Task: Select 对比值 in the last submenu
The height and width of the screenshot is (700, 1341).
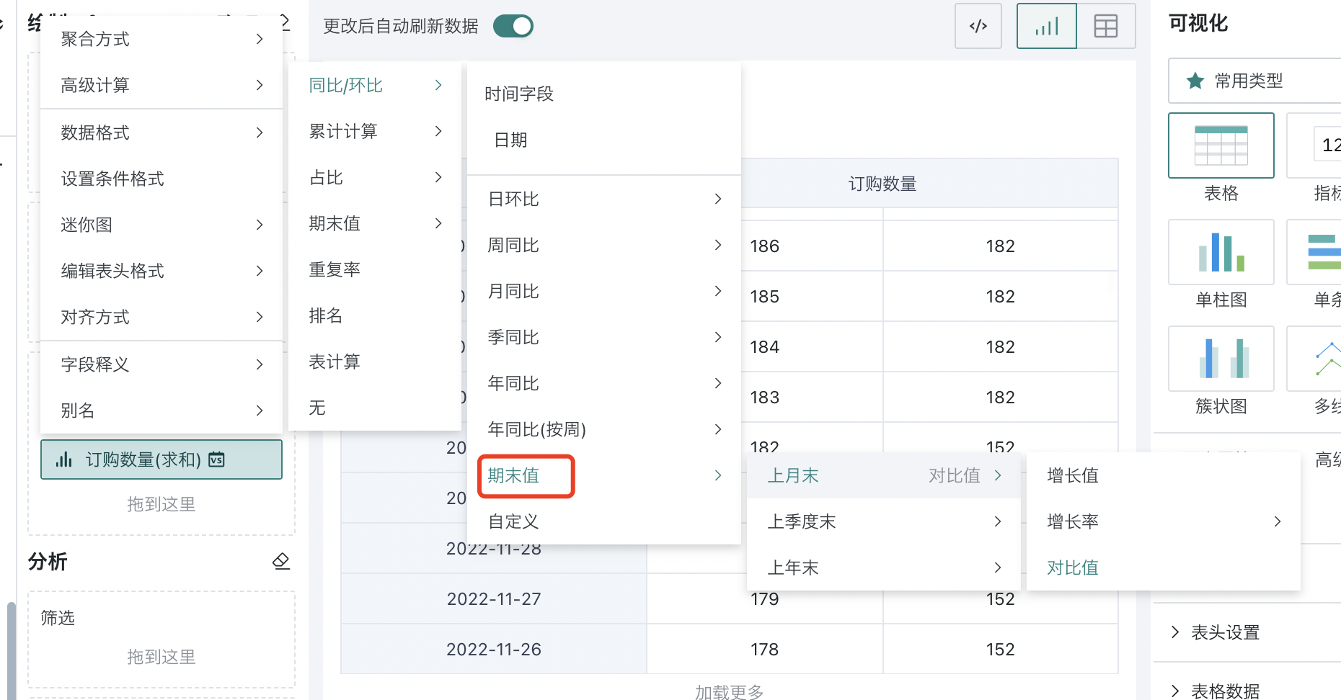Action: 1073,567
